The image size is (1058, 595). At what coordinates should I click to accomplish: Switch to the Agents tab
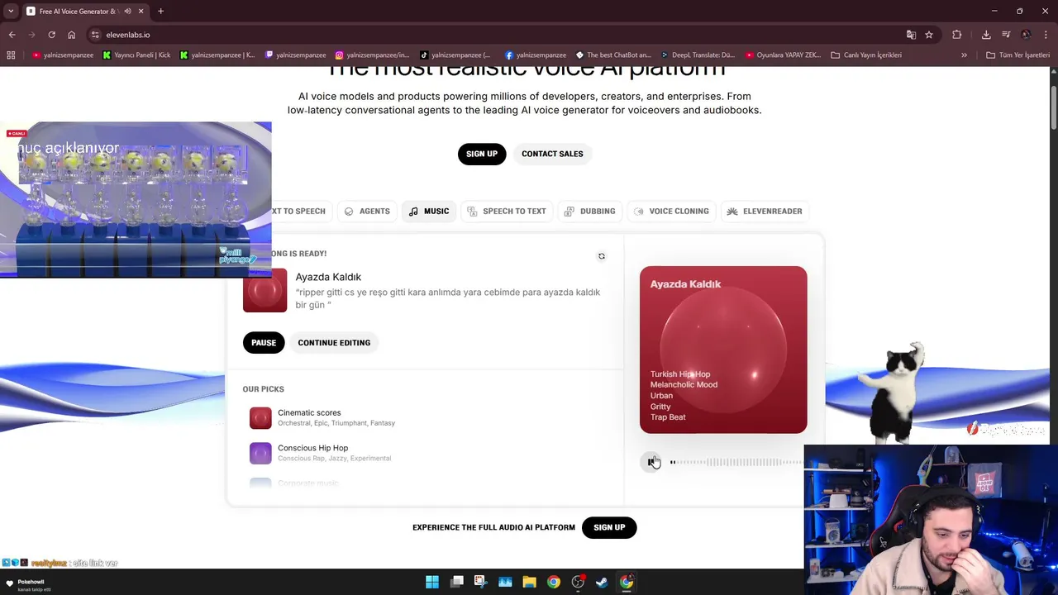[367, 212]
